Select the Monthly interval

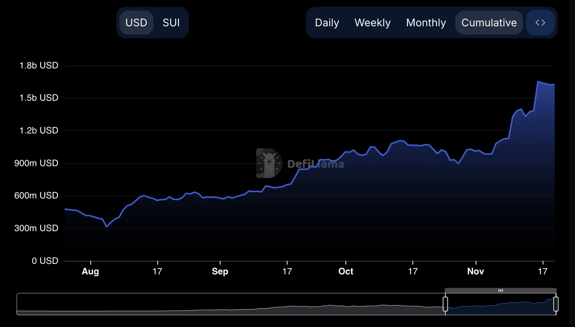click(426, 23)
